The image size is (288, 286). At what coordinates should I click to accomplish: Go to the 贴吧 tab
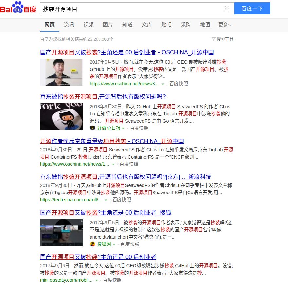coord(166,25)
